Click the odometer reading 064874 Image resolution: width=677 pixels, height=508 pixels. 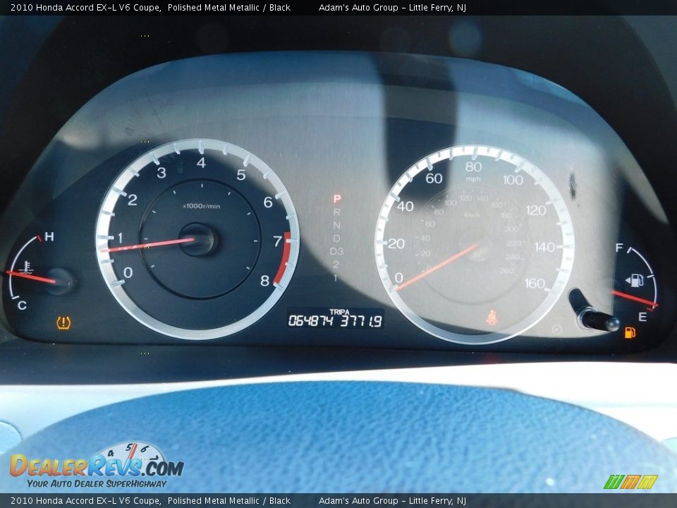tap(311, 321)
